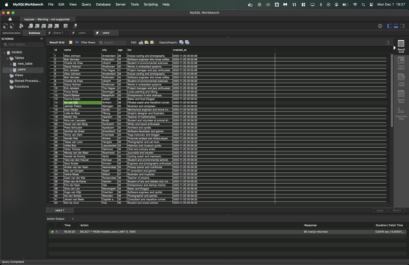
Task: Focus the Filter objects field
Action: [23, 44]
